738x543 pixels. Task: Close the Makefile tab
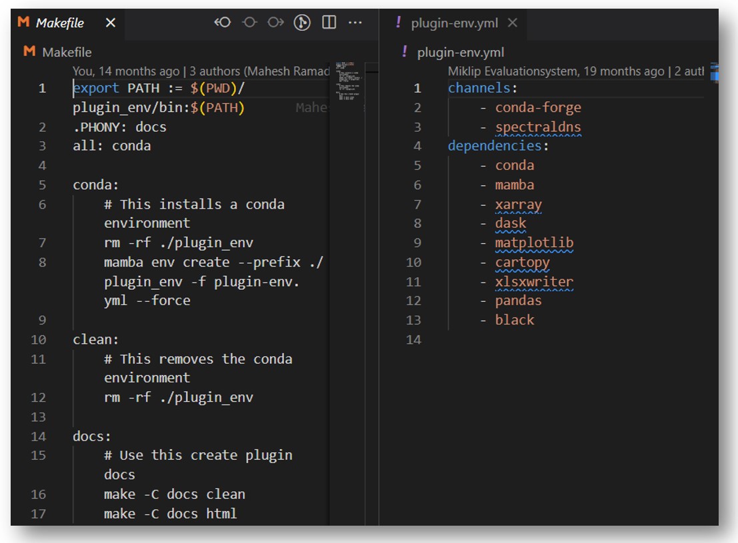coord(111,23)
